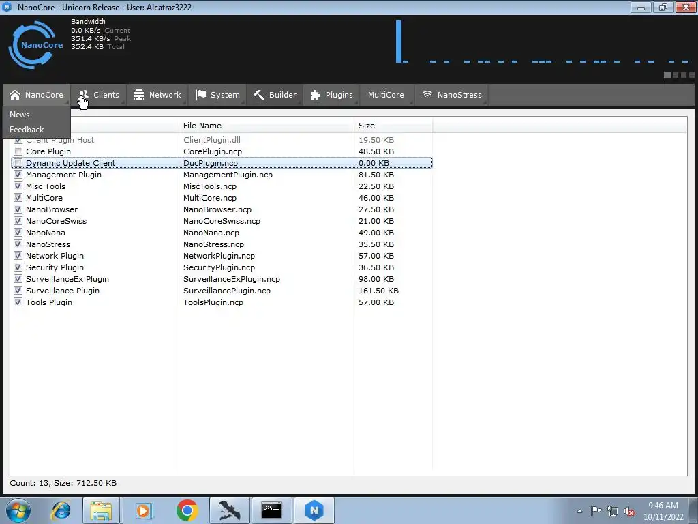Screen dimensions: 698x524
Task: Click ManagementPlugin.ncp in the list
Action: pos(228,175)
